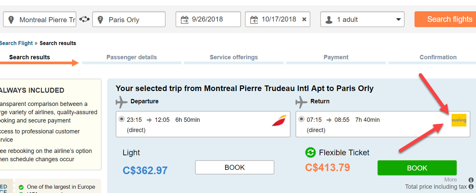Go to the Service offerings step
The width and height of the screenshot is (476, 193).
tap(234, 57)
